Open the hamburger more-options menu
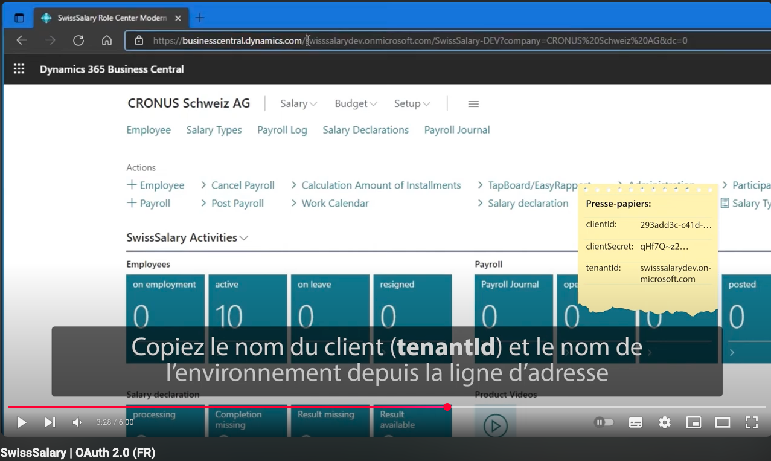The image size is (771, 461). (x=473, y=104)
